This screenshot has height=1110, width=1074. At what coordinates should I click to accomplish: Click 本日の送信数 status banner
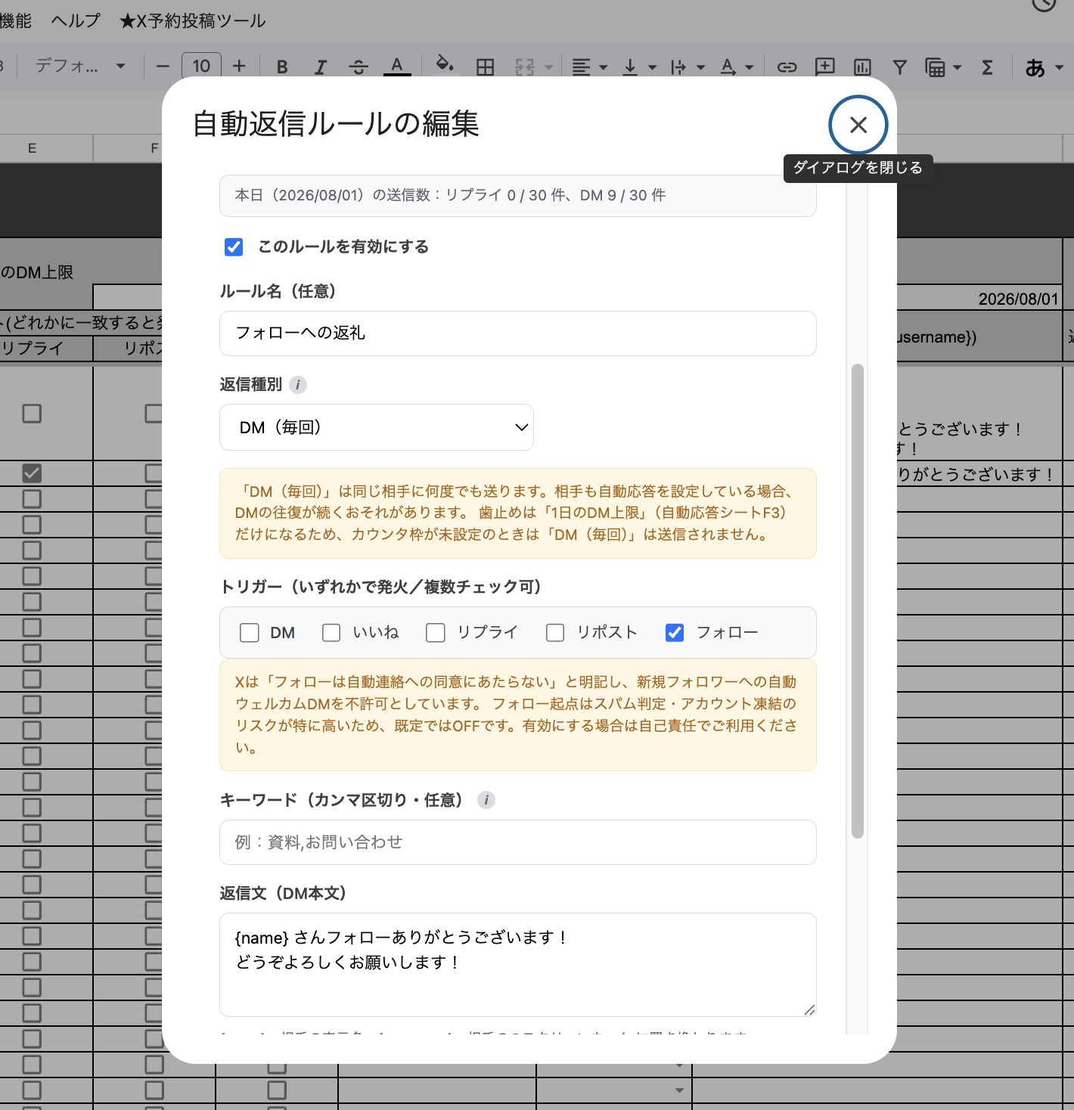pyautogui.click(x=518, y=196)
